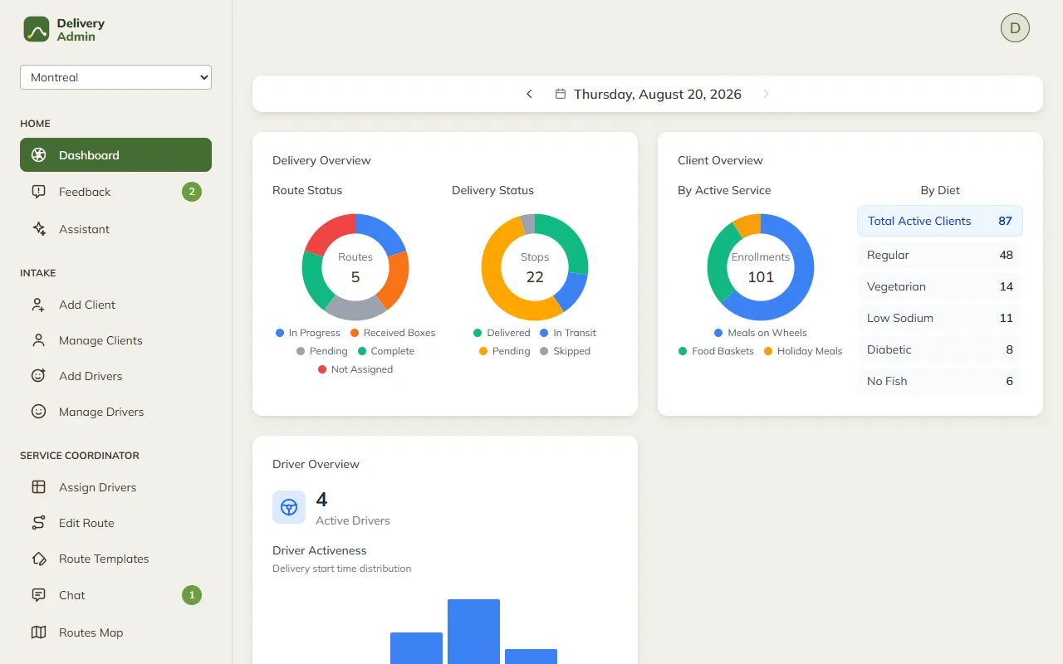Image resolution: width=1063 pixels, height=664 pixels.
Task: Click the steering wheel Active Drivers icon
Action: point(289,507)
